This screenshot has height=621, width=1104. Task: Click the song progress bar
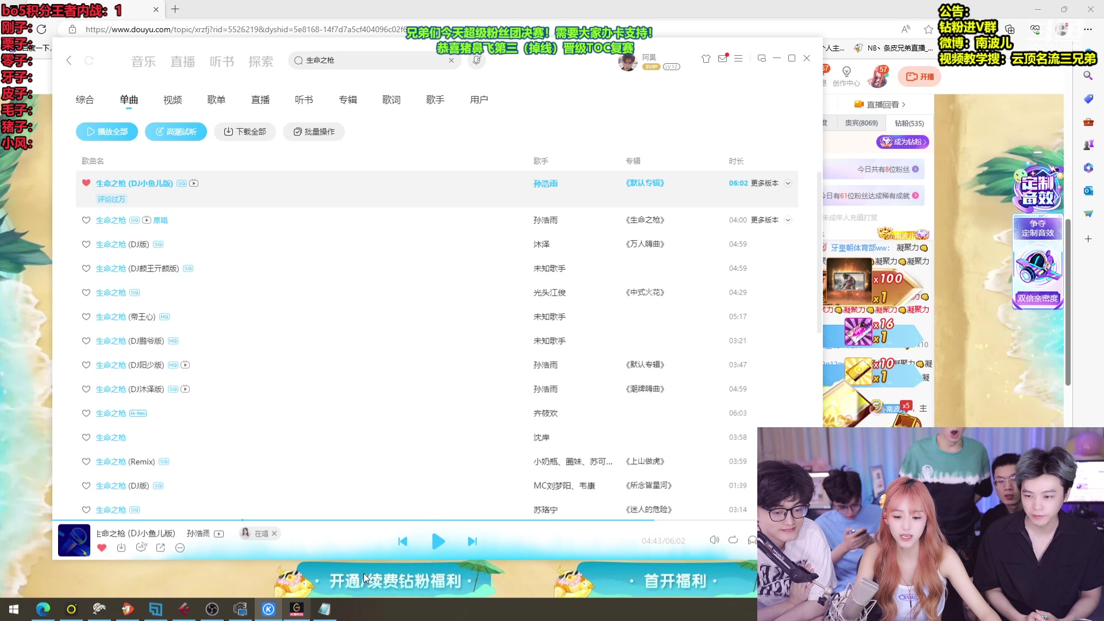pyautogui.click(x=404, y=520)
